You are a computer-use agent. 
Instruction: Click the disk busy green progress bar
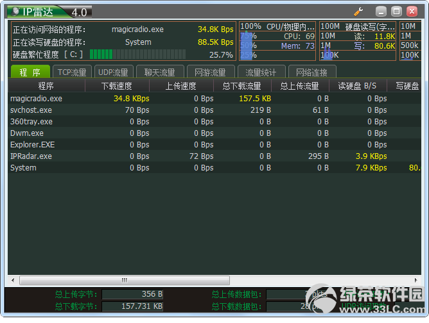pos(137,54)
